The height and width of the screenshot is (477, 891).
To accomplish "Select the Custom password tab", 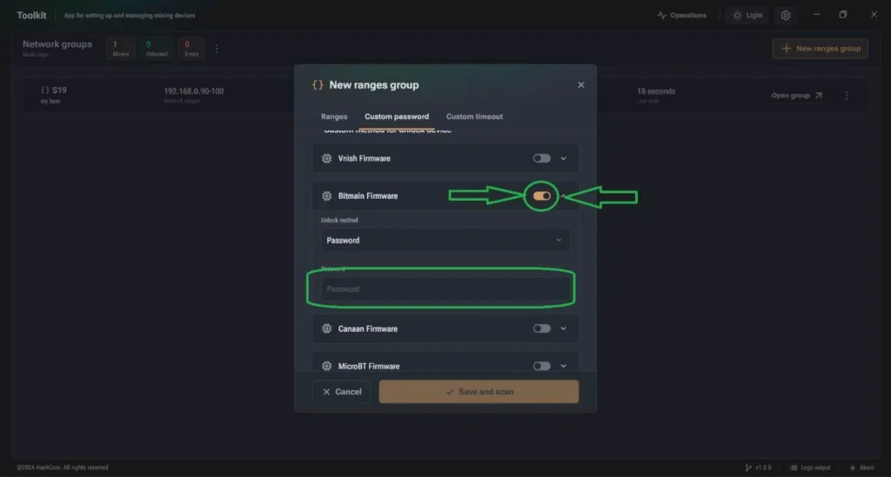I will [x=397, y=116].
